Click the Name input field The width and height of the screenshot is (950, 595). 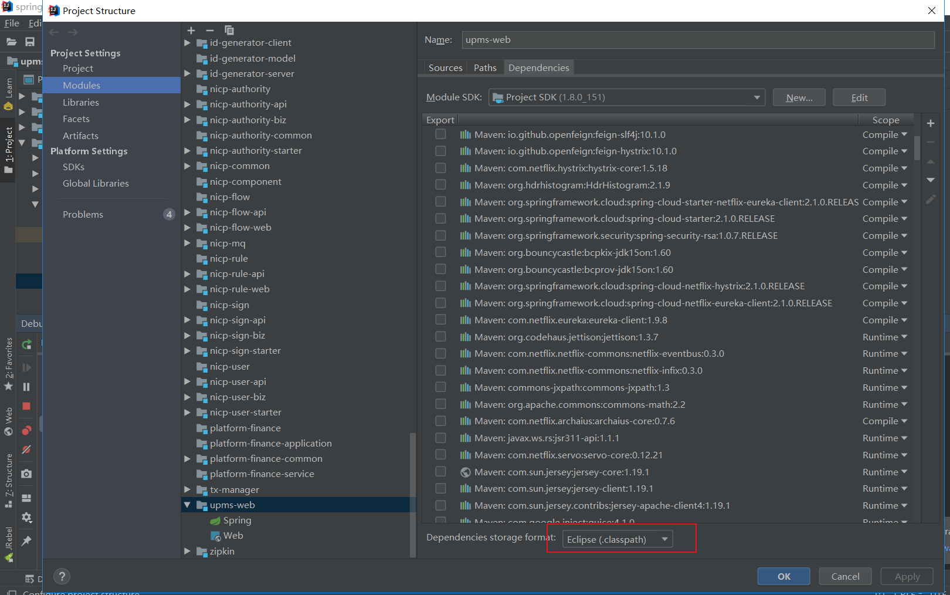[698, 40]
